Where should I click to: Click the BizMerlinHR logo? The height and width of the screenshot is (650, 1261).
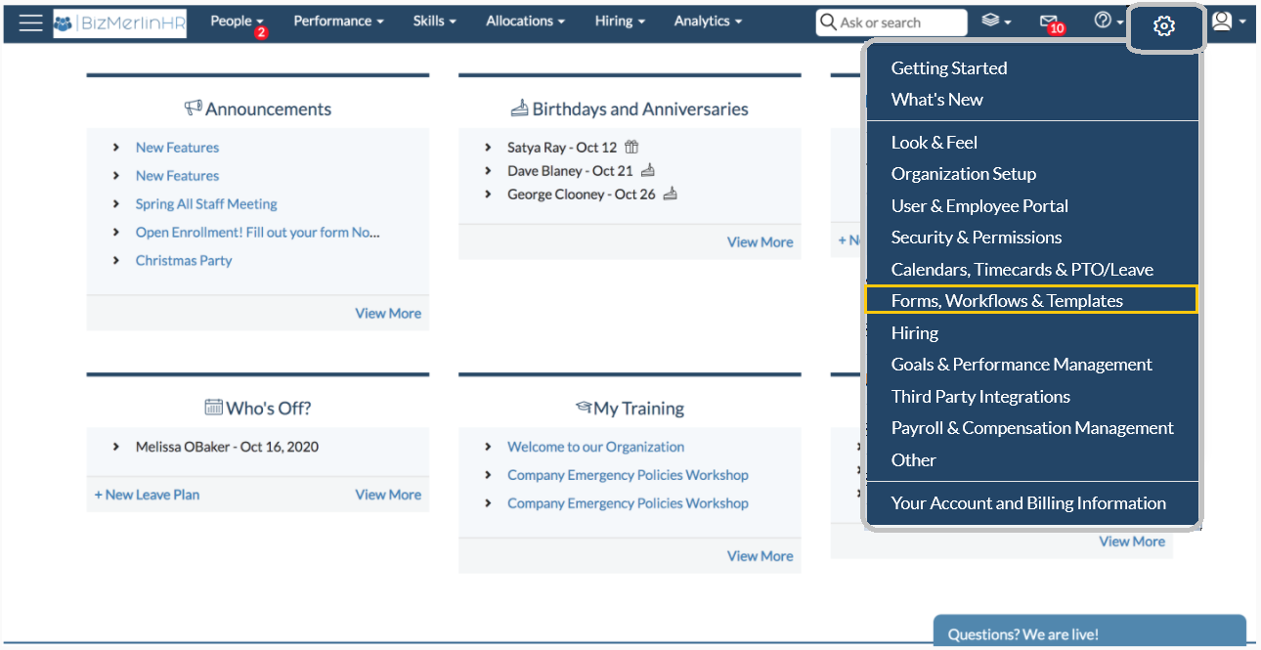pos(120,22)
